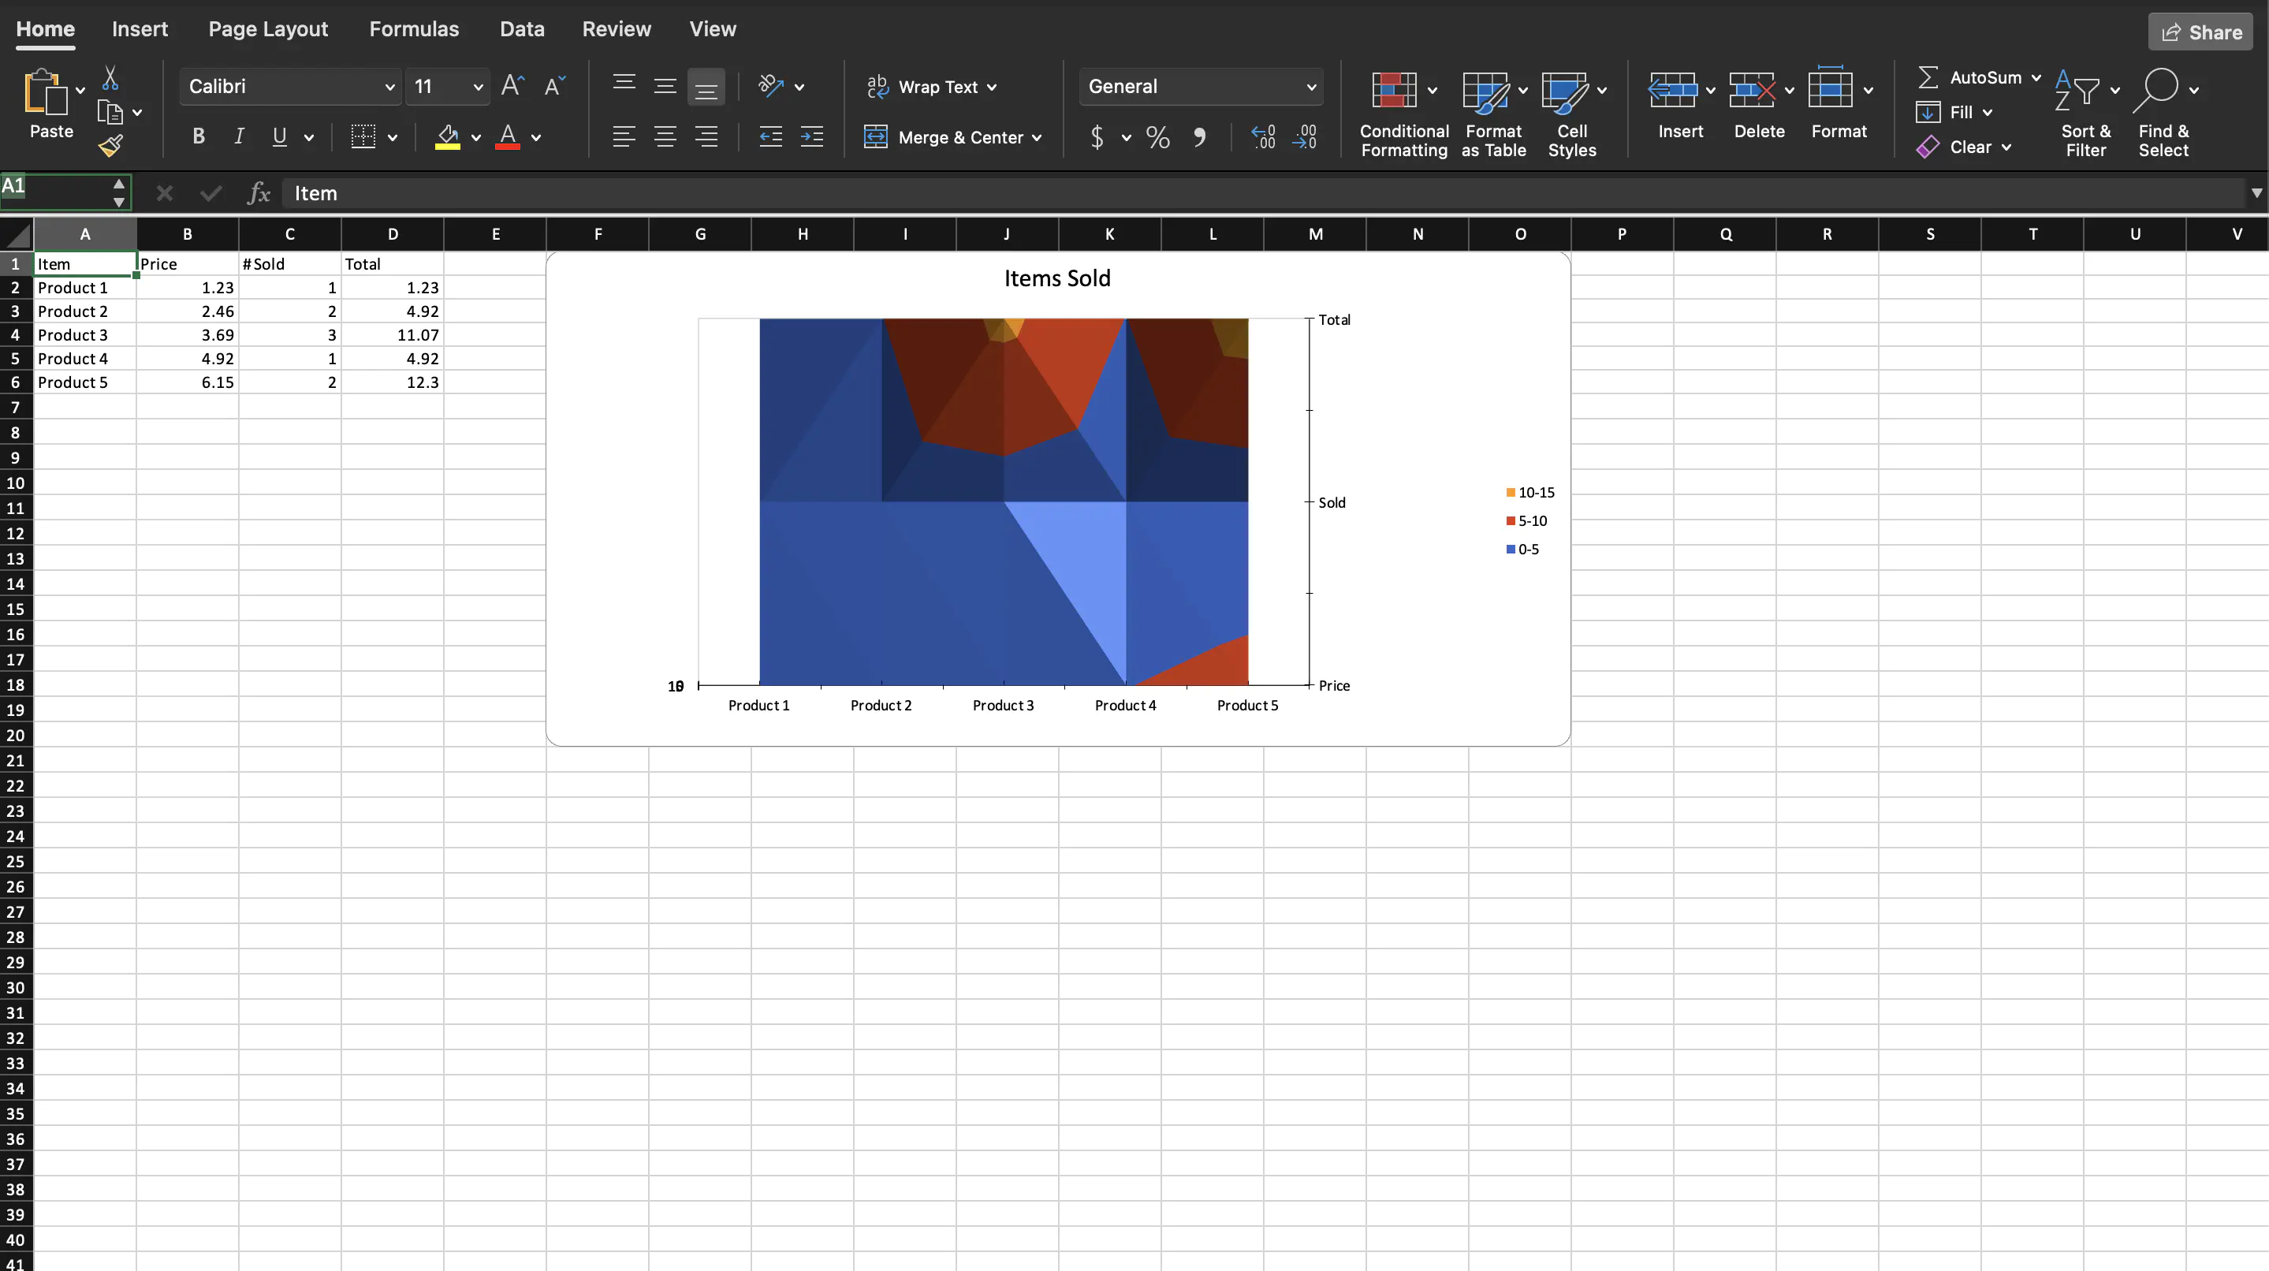
Task: Open the Formulas tab
Action: pos(413,29)
